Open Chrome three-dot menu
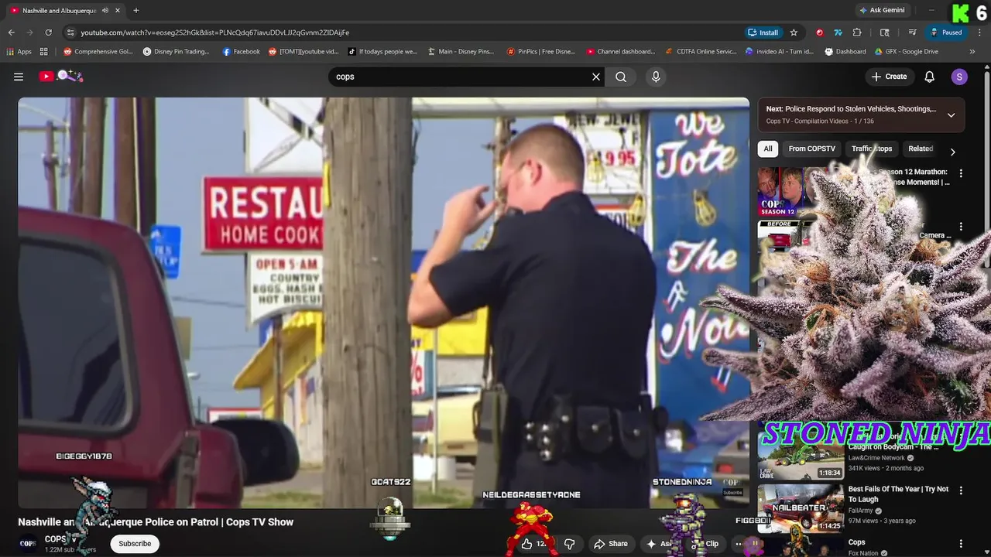Screen dimensions: 991x557 [979, 32]
